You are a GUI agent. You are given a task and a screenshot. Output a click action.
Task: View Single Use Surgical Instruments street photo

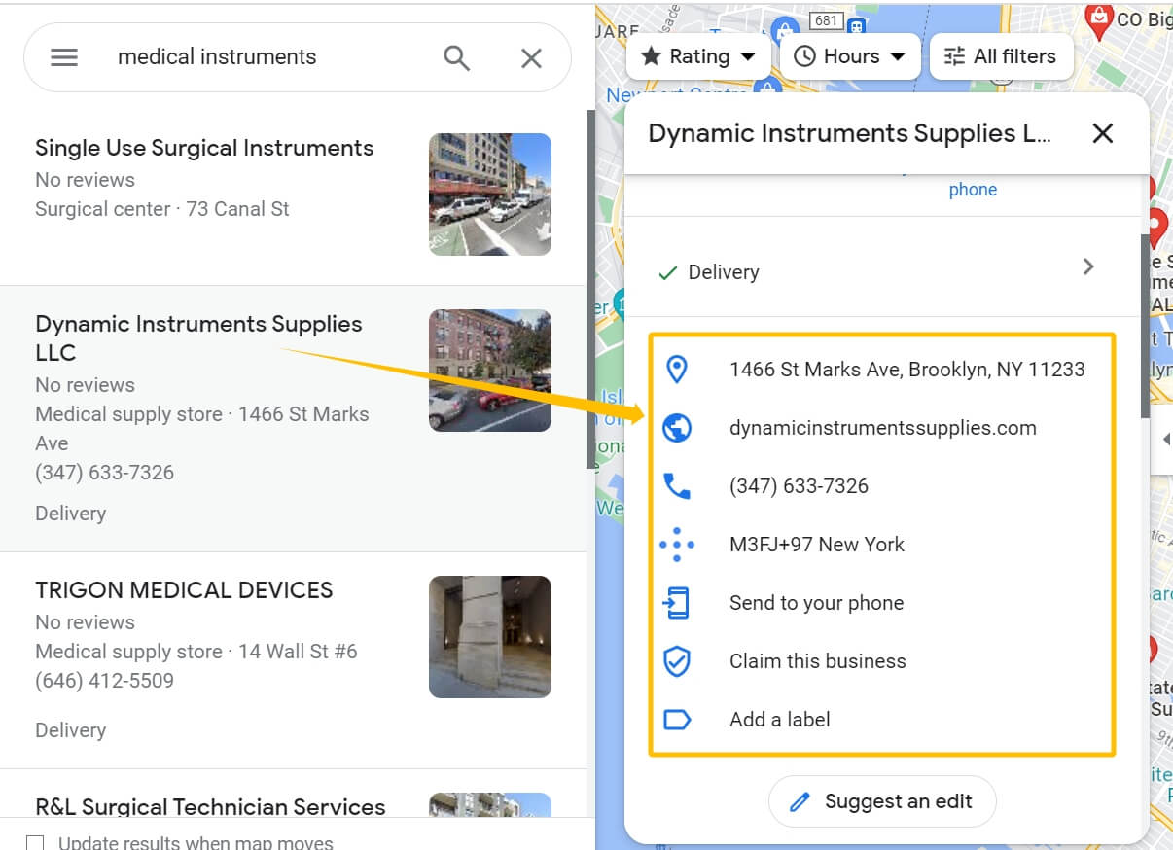pyautogui.click(x=490, y=195)
